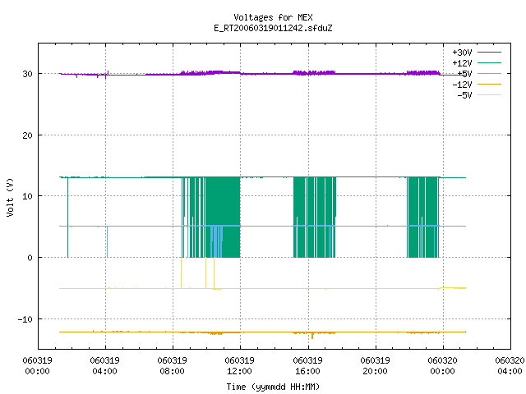Select the +12V legend label
Viewport: 526px width, 394px height.
[x=462, y=63]
